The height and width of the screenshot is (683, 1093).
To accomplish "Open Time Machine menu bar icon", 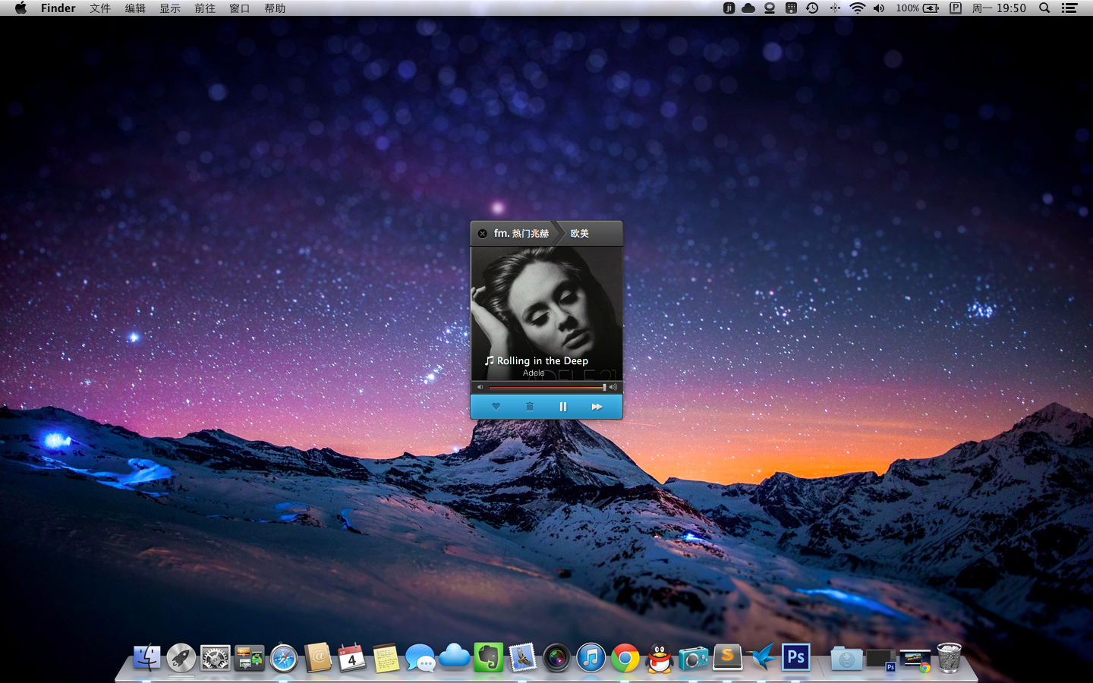I will pyautogui.click(x=812, y=8).
